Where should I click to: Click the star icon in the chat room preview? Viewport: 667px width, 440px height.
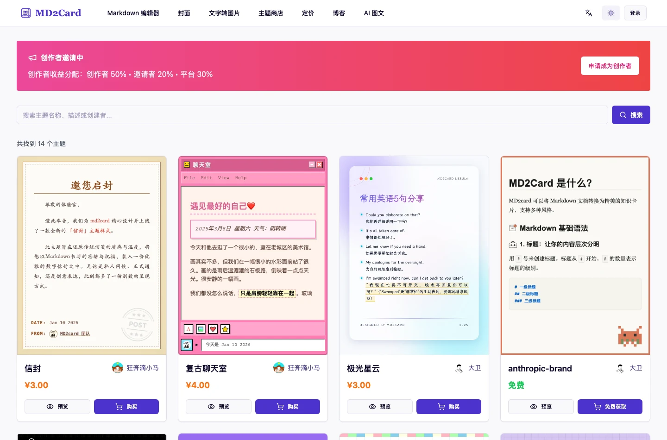click(x=225, y=329)
